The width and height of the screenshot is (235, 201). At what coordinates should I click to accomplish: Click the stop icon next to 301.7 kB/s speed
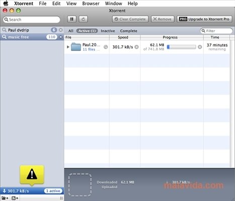pyautogui.click(x=137, y=47)
